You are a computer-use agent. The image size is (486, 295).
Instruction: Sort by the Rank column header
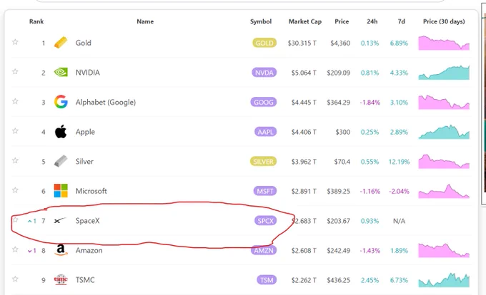pos(36,21)
